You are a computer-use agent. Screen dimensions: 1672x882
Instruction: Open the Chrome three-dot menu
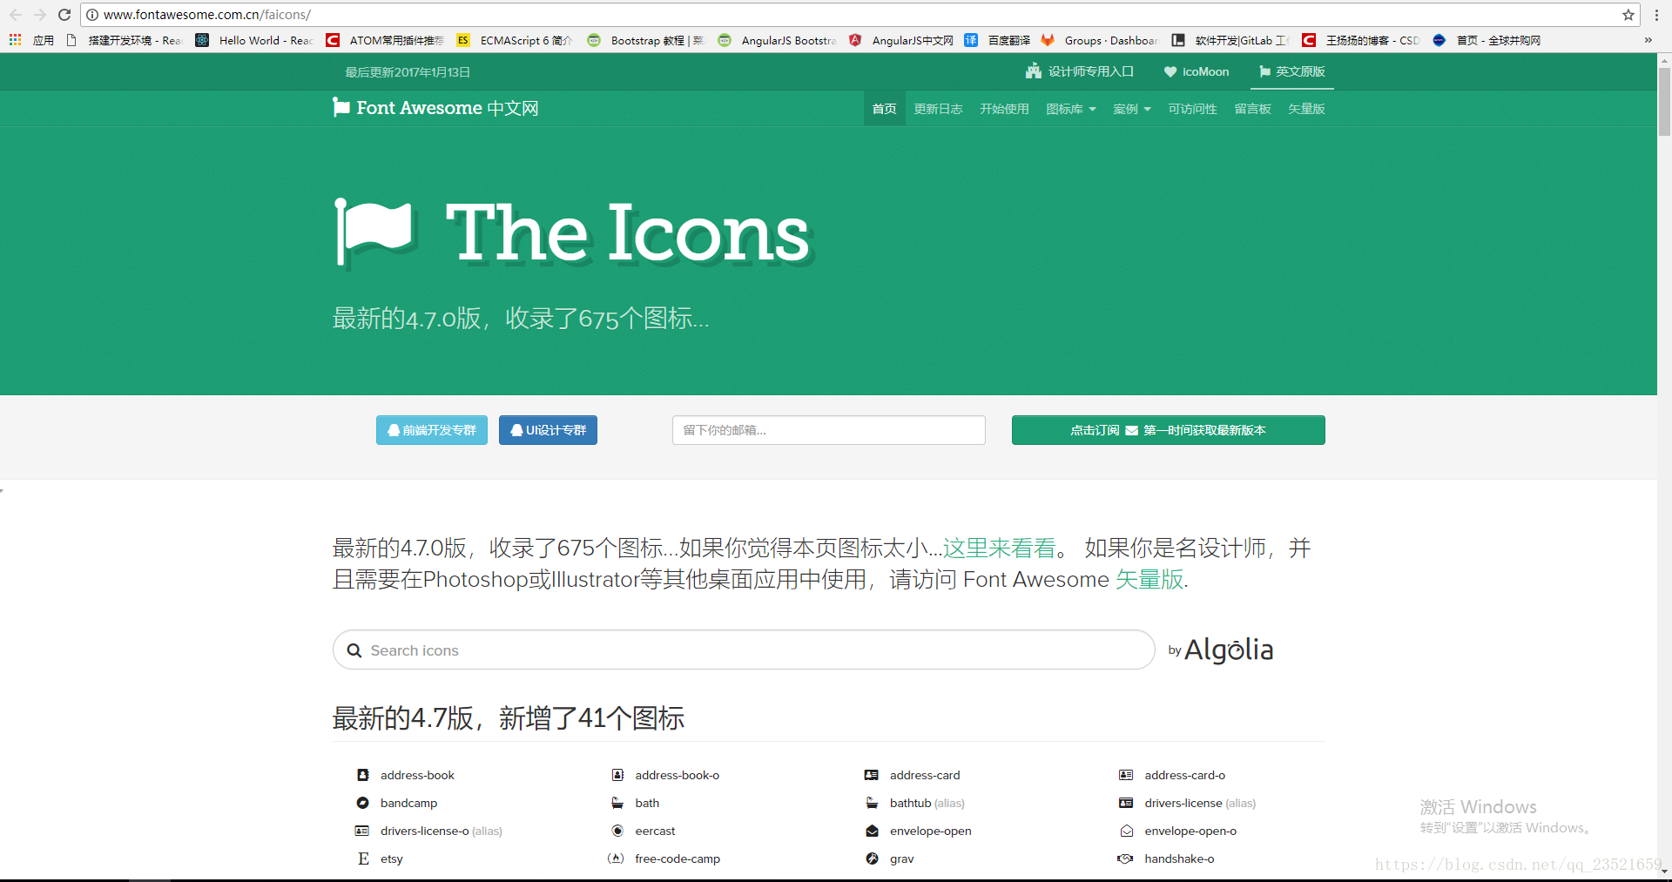tap(1656, 15)
